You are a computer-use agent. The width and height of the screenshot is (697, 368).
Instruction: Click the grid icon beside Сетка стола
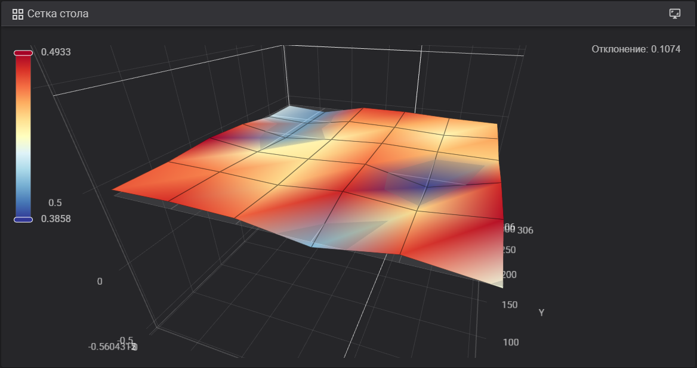18,14
